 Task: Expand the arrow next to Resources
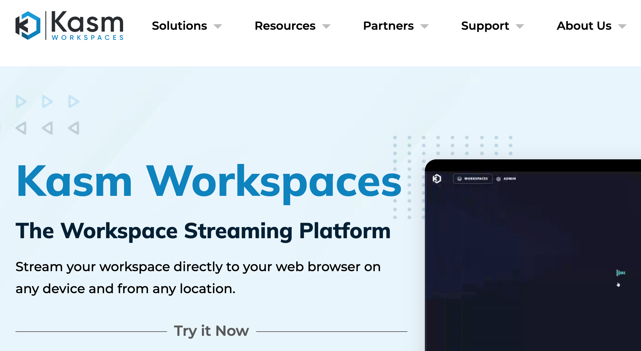click(327, 27)
